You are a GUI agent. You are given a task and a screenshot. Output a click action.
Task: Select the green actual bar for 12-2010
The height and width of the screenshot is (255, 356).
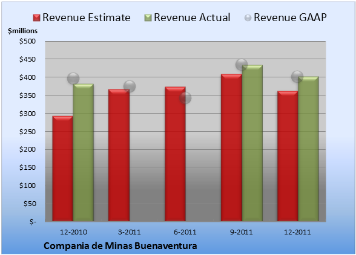coord(84,152)
